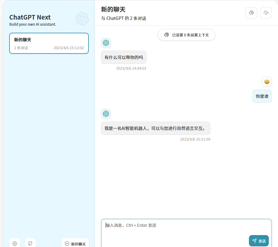Click the message input field

click(186, 233)
